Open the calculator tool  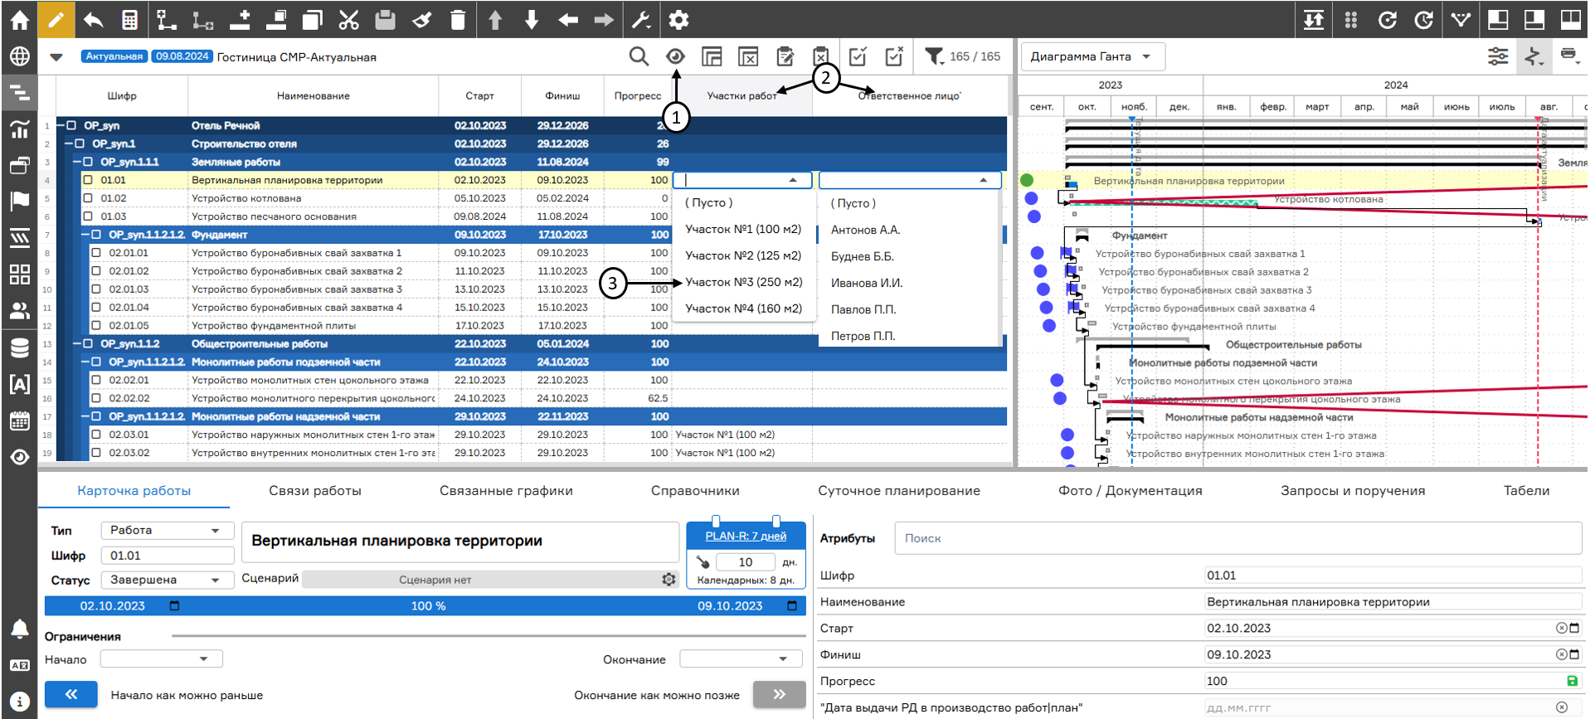pos(129,20)
